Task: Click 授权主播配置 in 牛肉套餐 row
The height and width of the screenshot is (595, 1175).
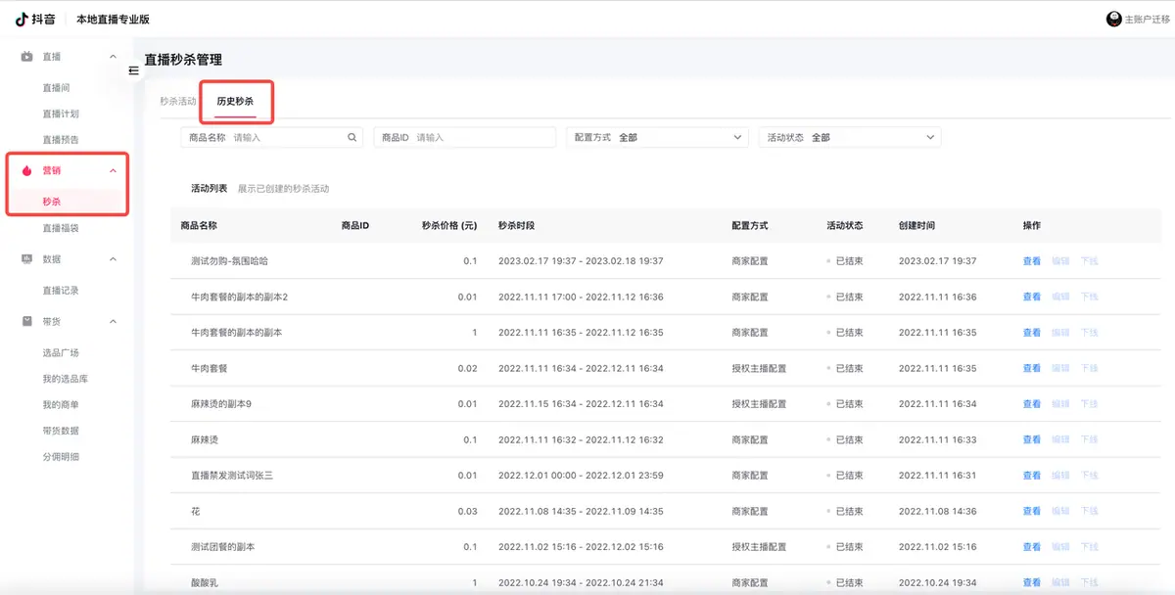Action: pyautogui.click(x=759, y=369)
